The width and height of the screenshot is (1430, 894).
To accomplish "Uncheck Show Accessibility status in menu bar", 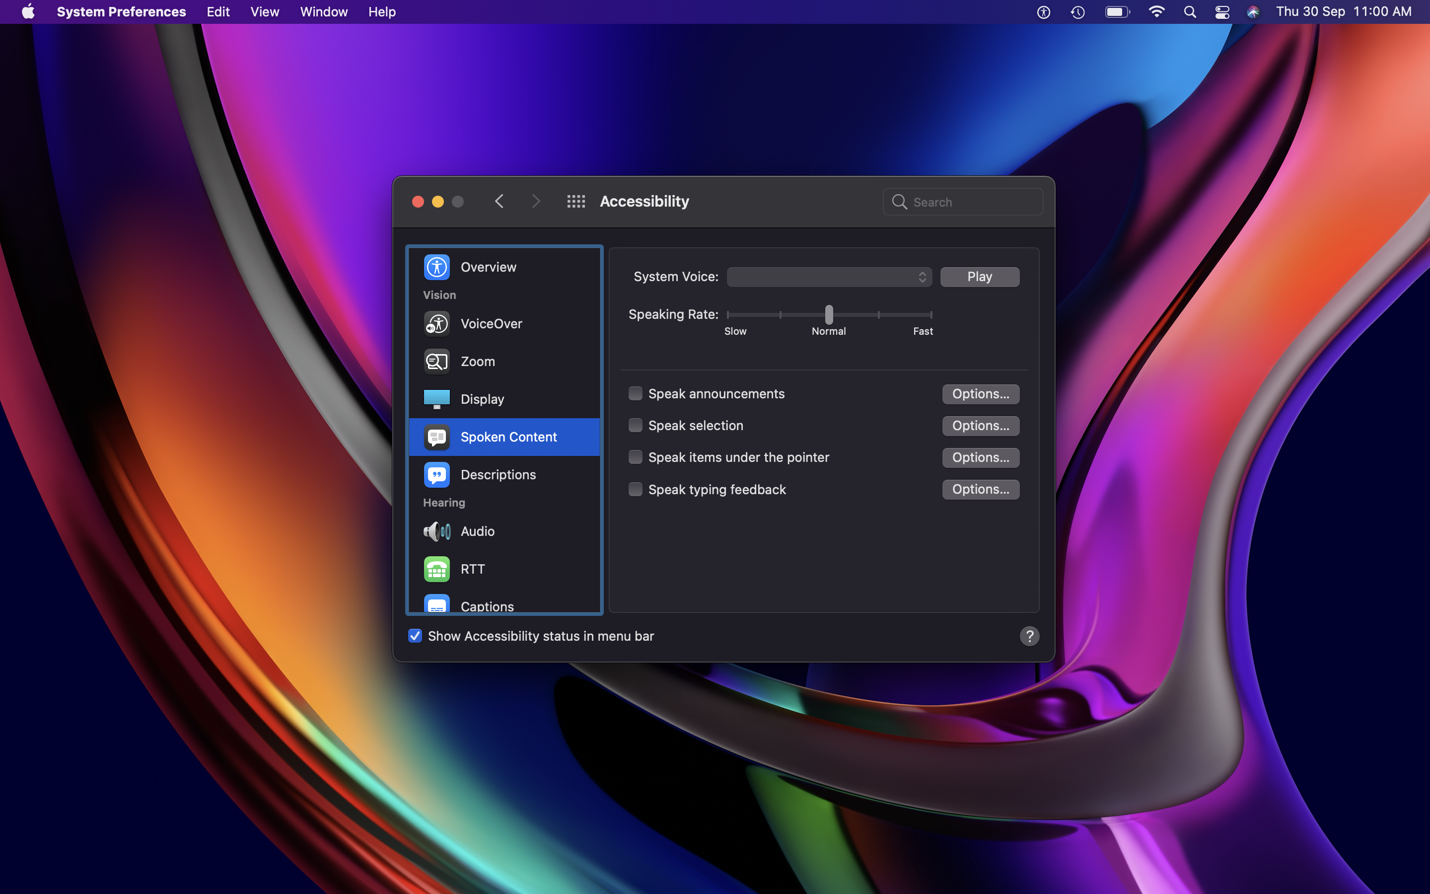I will 415,636.
